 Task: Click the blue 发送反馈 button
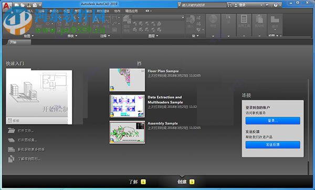(273, 145)
